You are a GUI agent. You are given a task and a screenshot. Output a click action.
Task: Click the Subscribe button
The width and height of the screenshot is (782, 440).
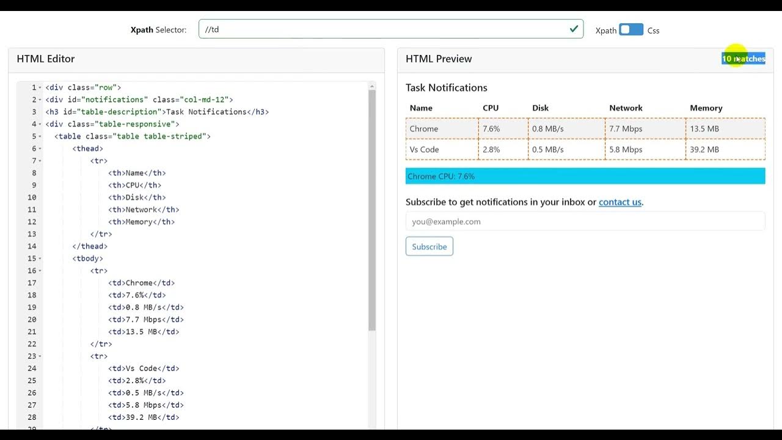click(429, 246)
